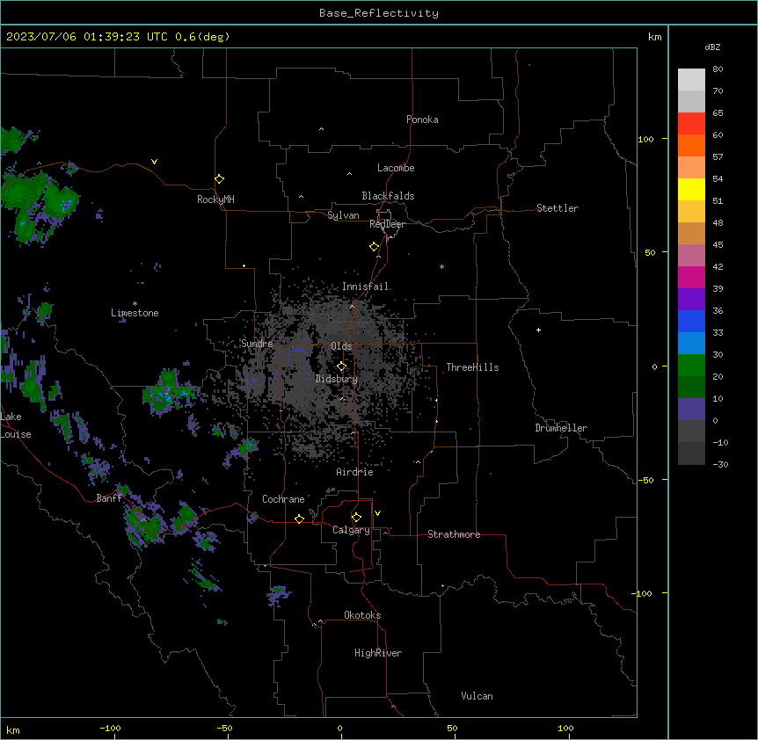This screenshot has width=758, height=740.
Task: Select the yellow diamond marker above Calgary label
Action: click(x=356, y=518)
